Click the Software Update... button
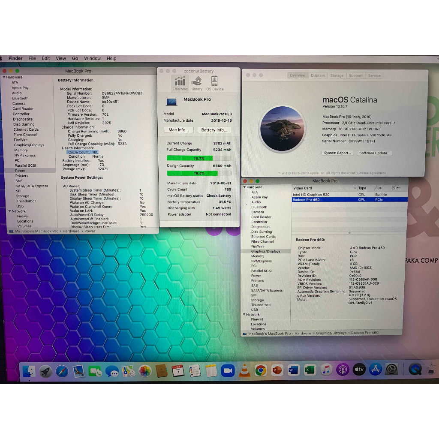The width and height of the screenshot is (439, 439). [x=374, y=153]
